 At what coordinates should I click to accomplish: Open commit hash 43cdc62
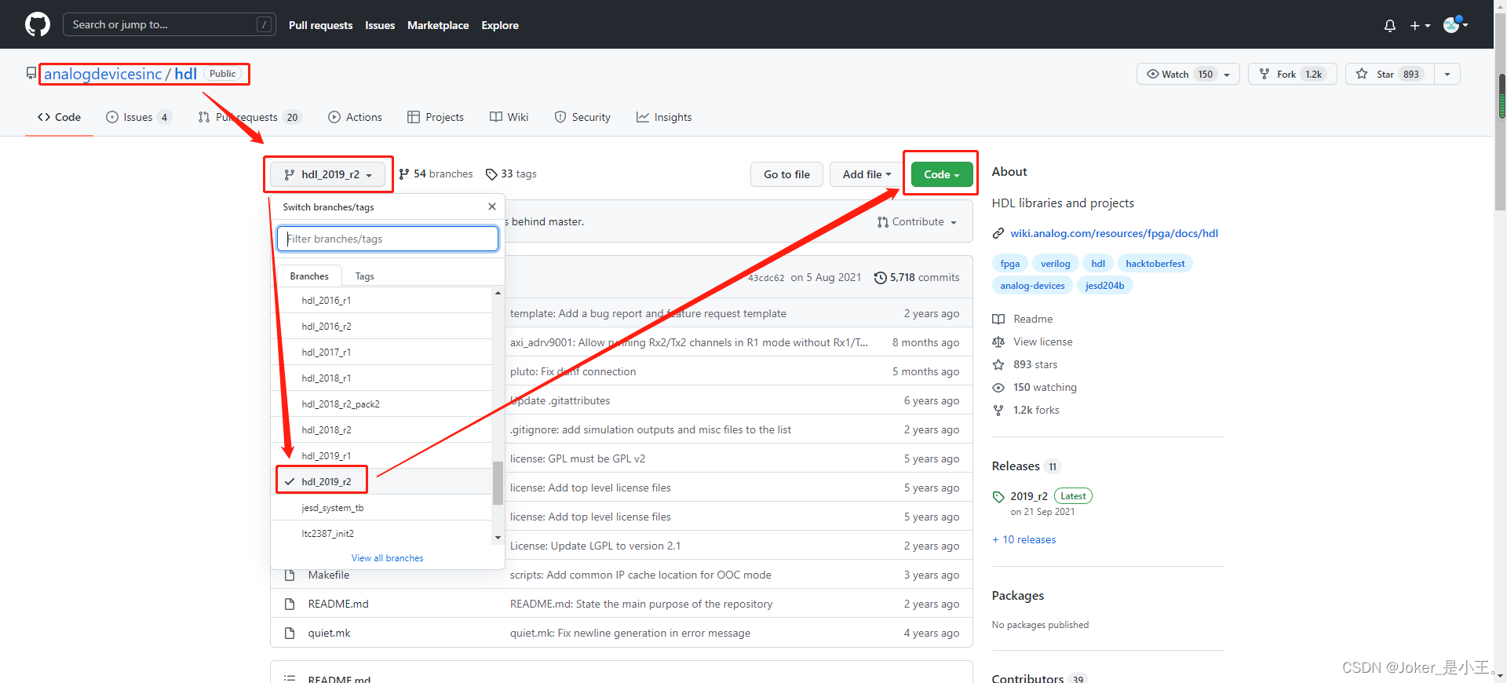point(766,278)
